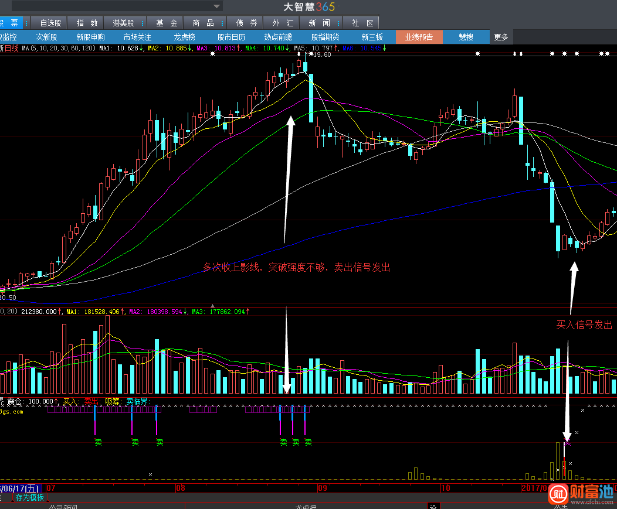Go to the 社区 tab
This screenshot has height=509, width=617.
362,23
